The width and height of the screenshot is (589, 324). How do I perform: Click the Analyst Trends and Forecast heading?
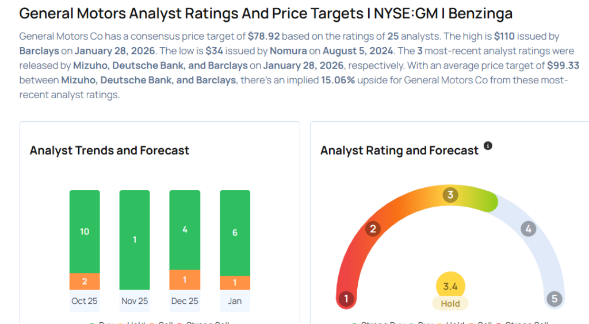pyautogui.click(x=109, y=151)
